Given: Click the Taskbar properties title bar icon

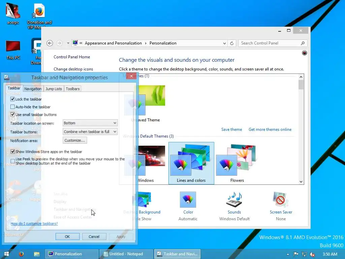Looking at the screenshot, I should coord(6,77).
